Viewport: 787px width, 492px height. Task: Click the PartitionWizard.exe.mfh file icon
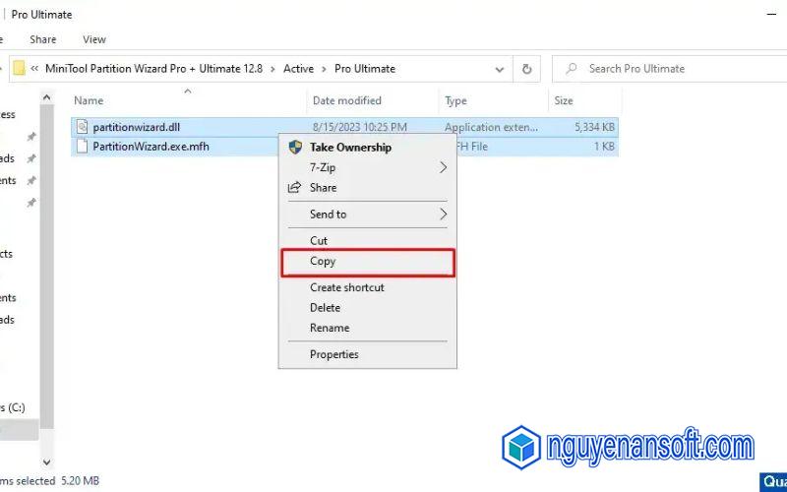point(83,146)
